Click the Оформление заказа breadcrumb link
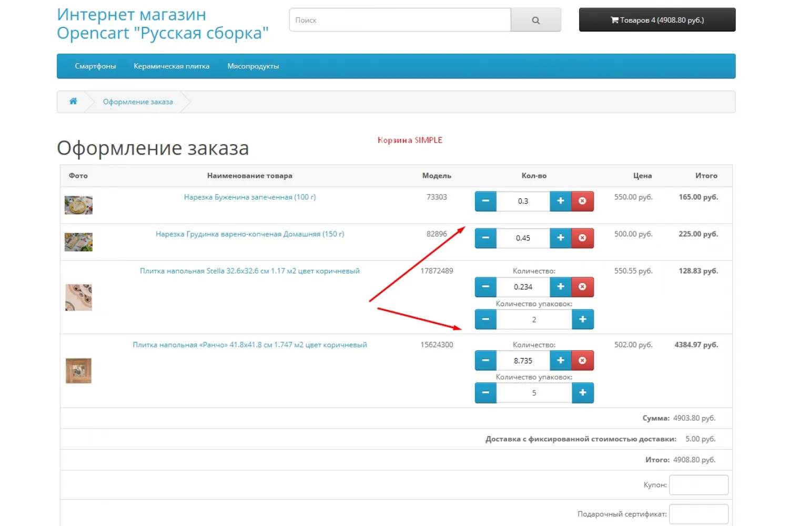Screen dimensions: 789x526 click(x=138, y=102)
